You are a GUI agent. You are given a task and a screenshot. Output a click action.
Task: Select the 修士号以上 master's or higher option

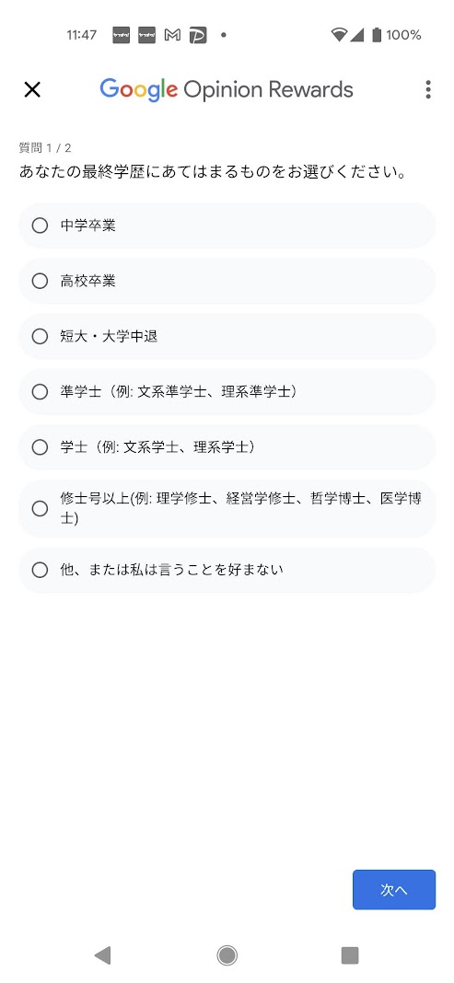click(x=227, y=508)
